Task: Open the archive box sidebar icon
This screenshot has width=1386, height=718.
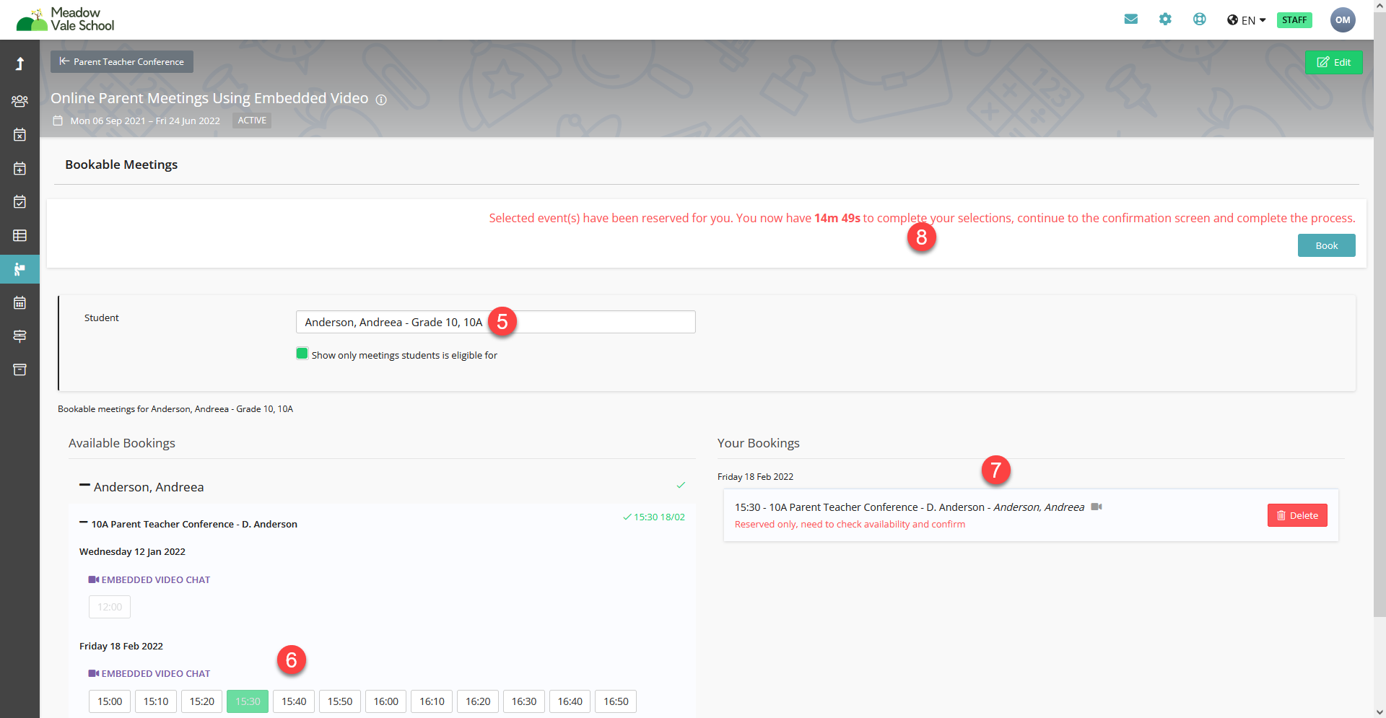Action: click(x=19, y=370)
